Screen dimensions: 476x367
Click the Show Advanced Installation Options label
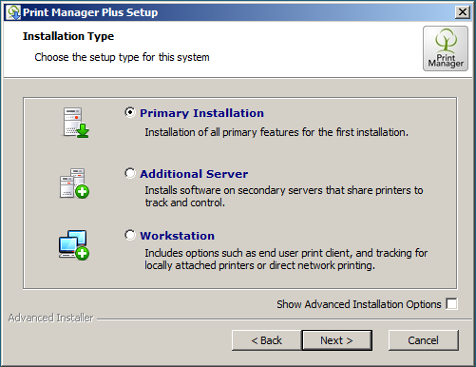[x=359, y=304]
